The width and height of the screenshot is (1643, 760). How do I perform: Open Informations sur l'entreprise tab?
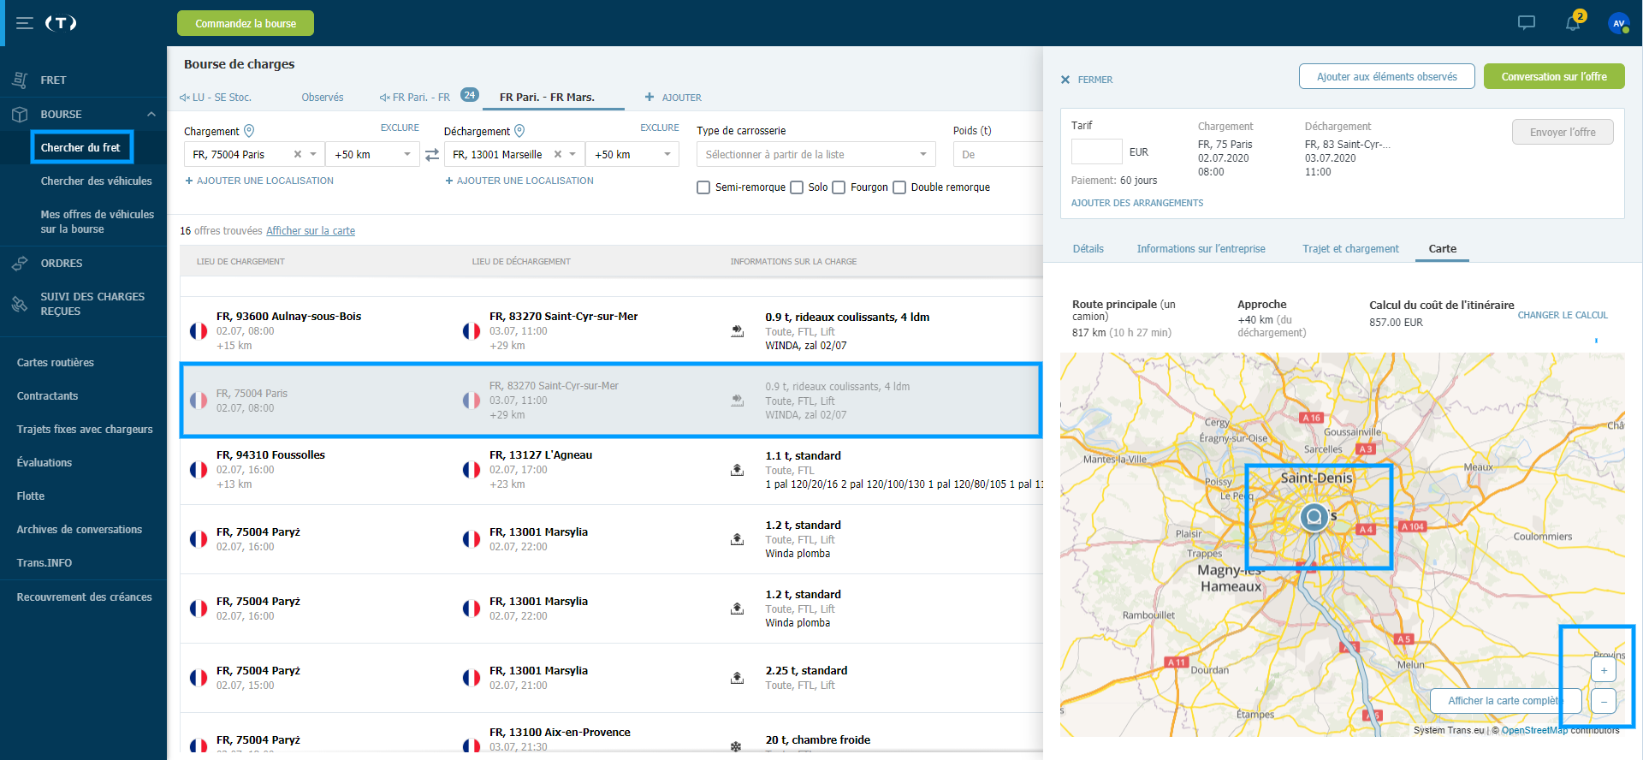(1201, 249)
